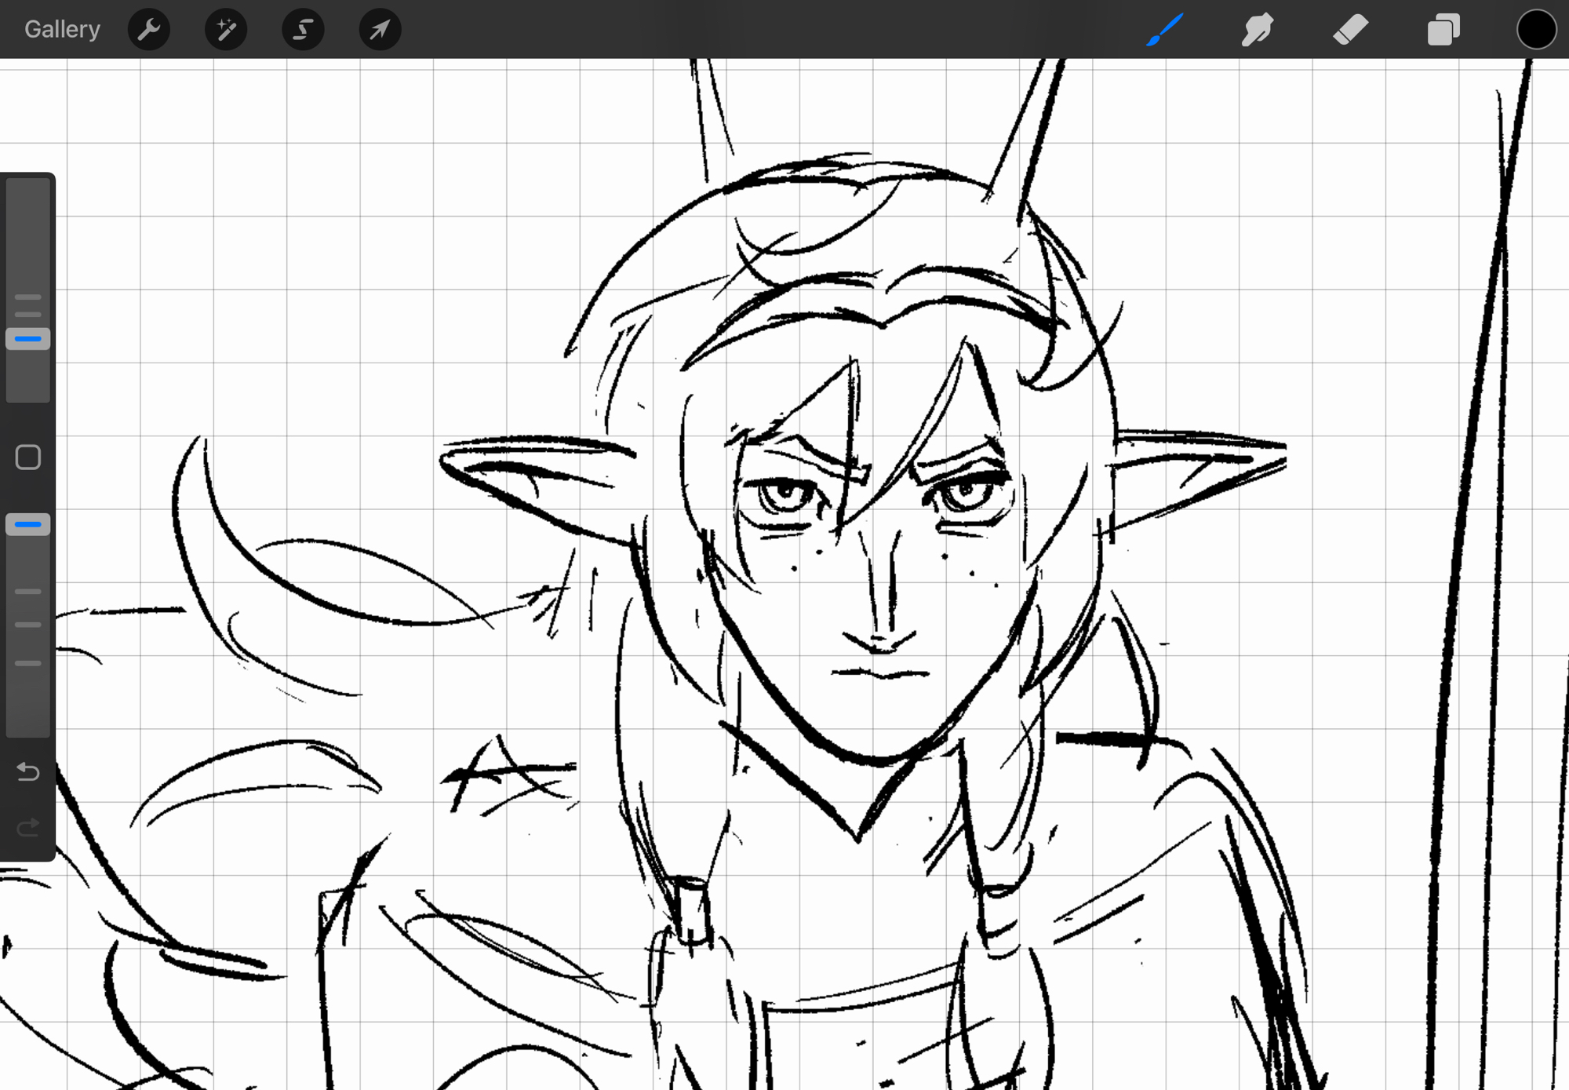Open the Layers panel
This screenshot has height=1090, width=1569.
[1443, 29]
